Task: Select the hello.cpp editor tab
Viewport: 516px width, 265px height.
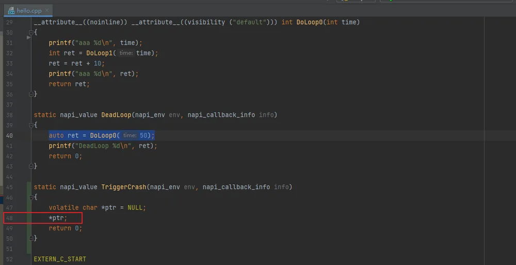Action: pos(28,10)
